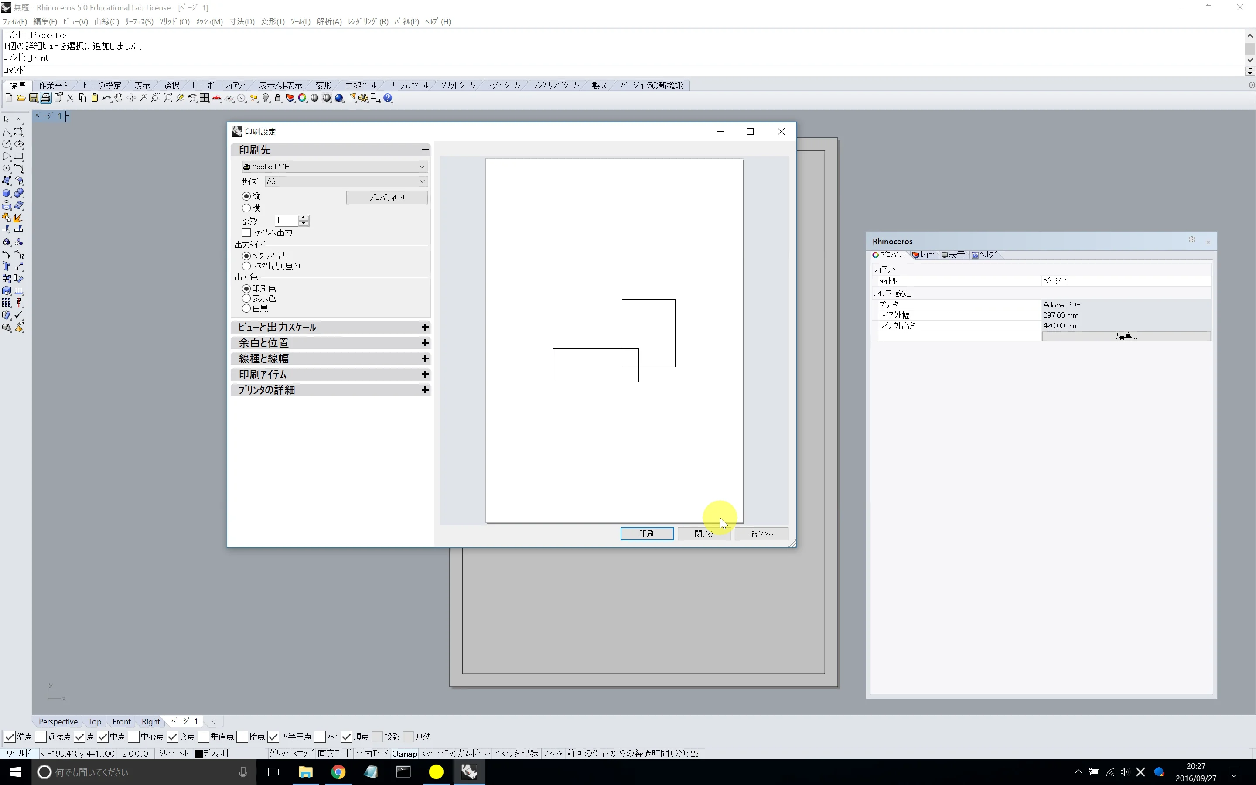
Task: Select the 縦 (portrait) orientation radio button
Action: tap(246, 196)
